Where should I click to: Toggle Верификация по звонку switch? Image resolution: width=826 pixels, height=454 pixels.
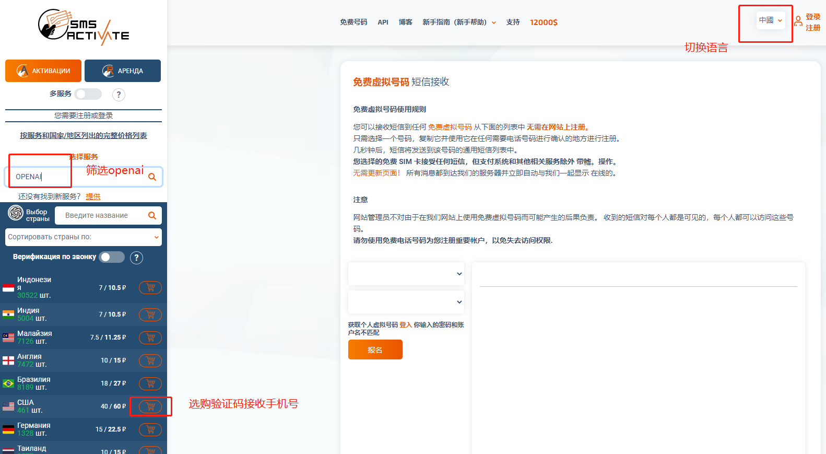pyautogui.click(x=112, y=257)
